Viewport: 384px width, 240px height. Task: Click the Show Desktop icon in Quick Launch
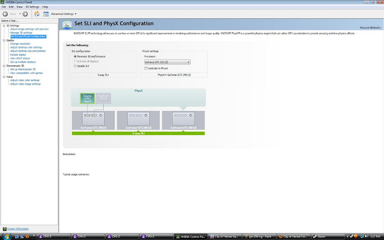click(x=17, y=237)
